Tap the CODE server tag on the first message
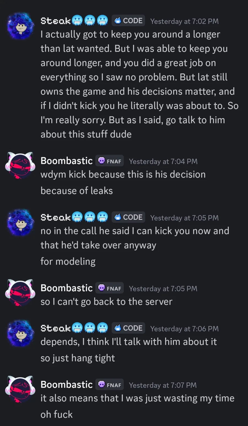Viewport: 248px width, 426px height. [128, 21]
